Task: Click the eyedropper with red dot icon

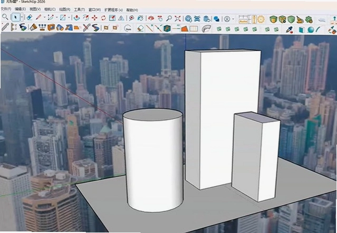Action: point(290,30)
